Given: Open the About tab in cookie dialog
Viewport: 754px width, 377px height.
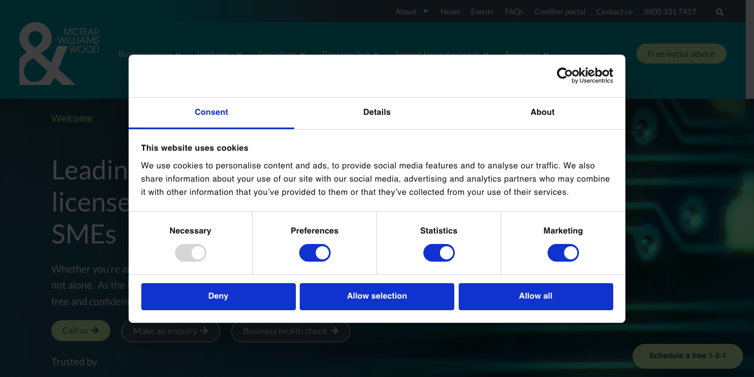Looking at the screenshot, I should coord(543,112).
